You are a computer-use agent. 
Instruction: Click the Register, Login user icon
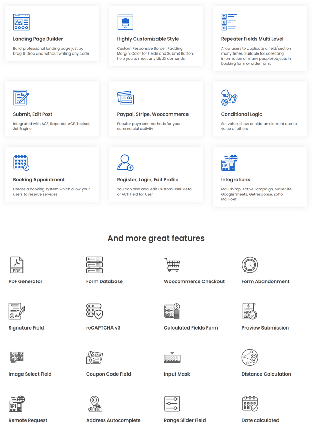pos(125,163)
